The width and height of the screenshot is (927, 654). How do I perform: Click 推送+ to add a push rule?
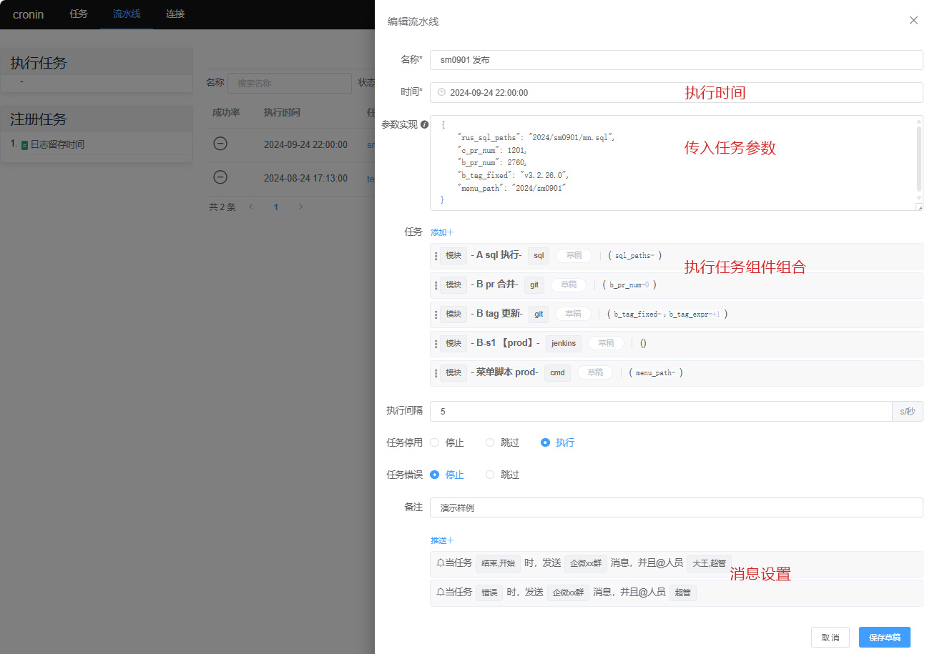(441, 540)
